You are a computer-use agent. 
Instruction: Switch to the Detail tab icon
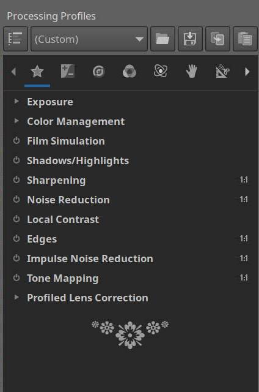click(x=99, y=72)
